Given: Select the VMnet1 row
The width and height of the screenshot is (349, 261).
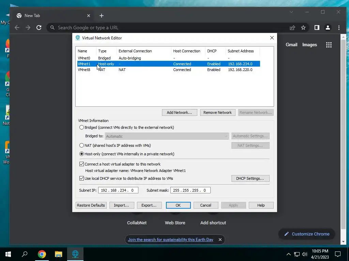Looking at the screenshot, I should [x=168, y=64].
